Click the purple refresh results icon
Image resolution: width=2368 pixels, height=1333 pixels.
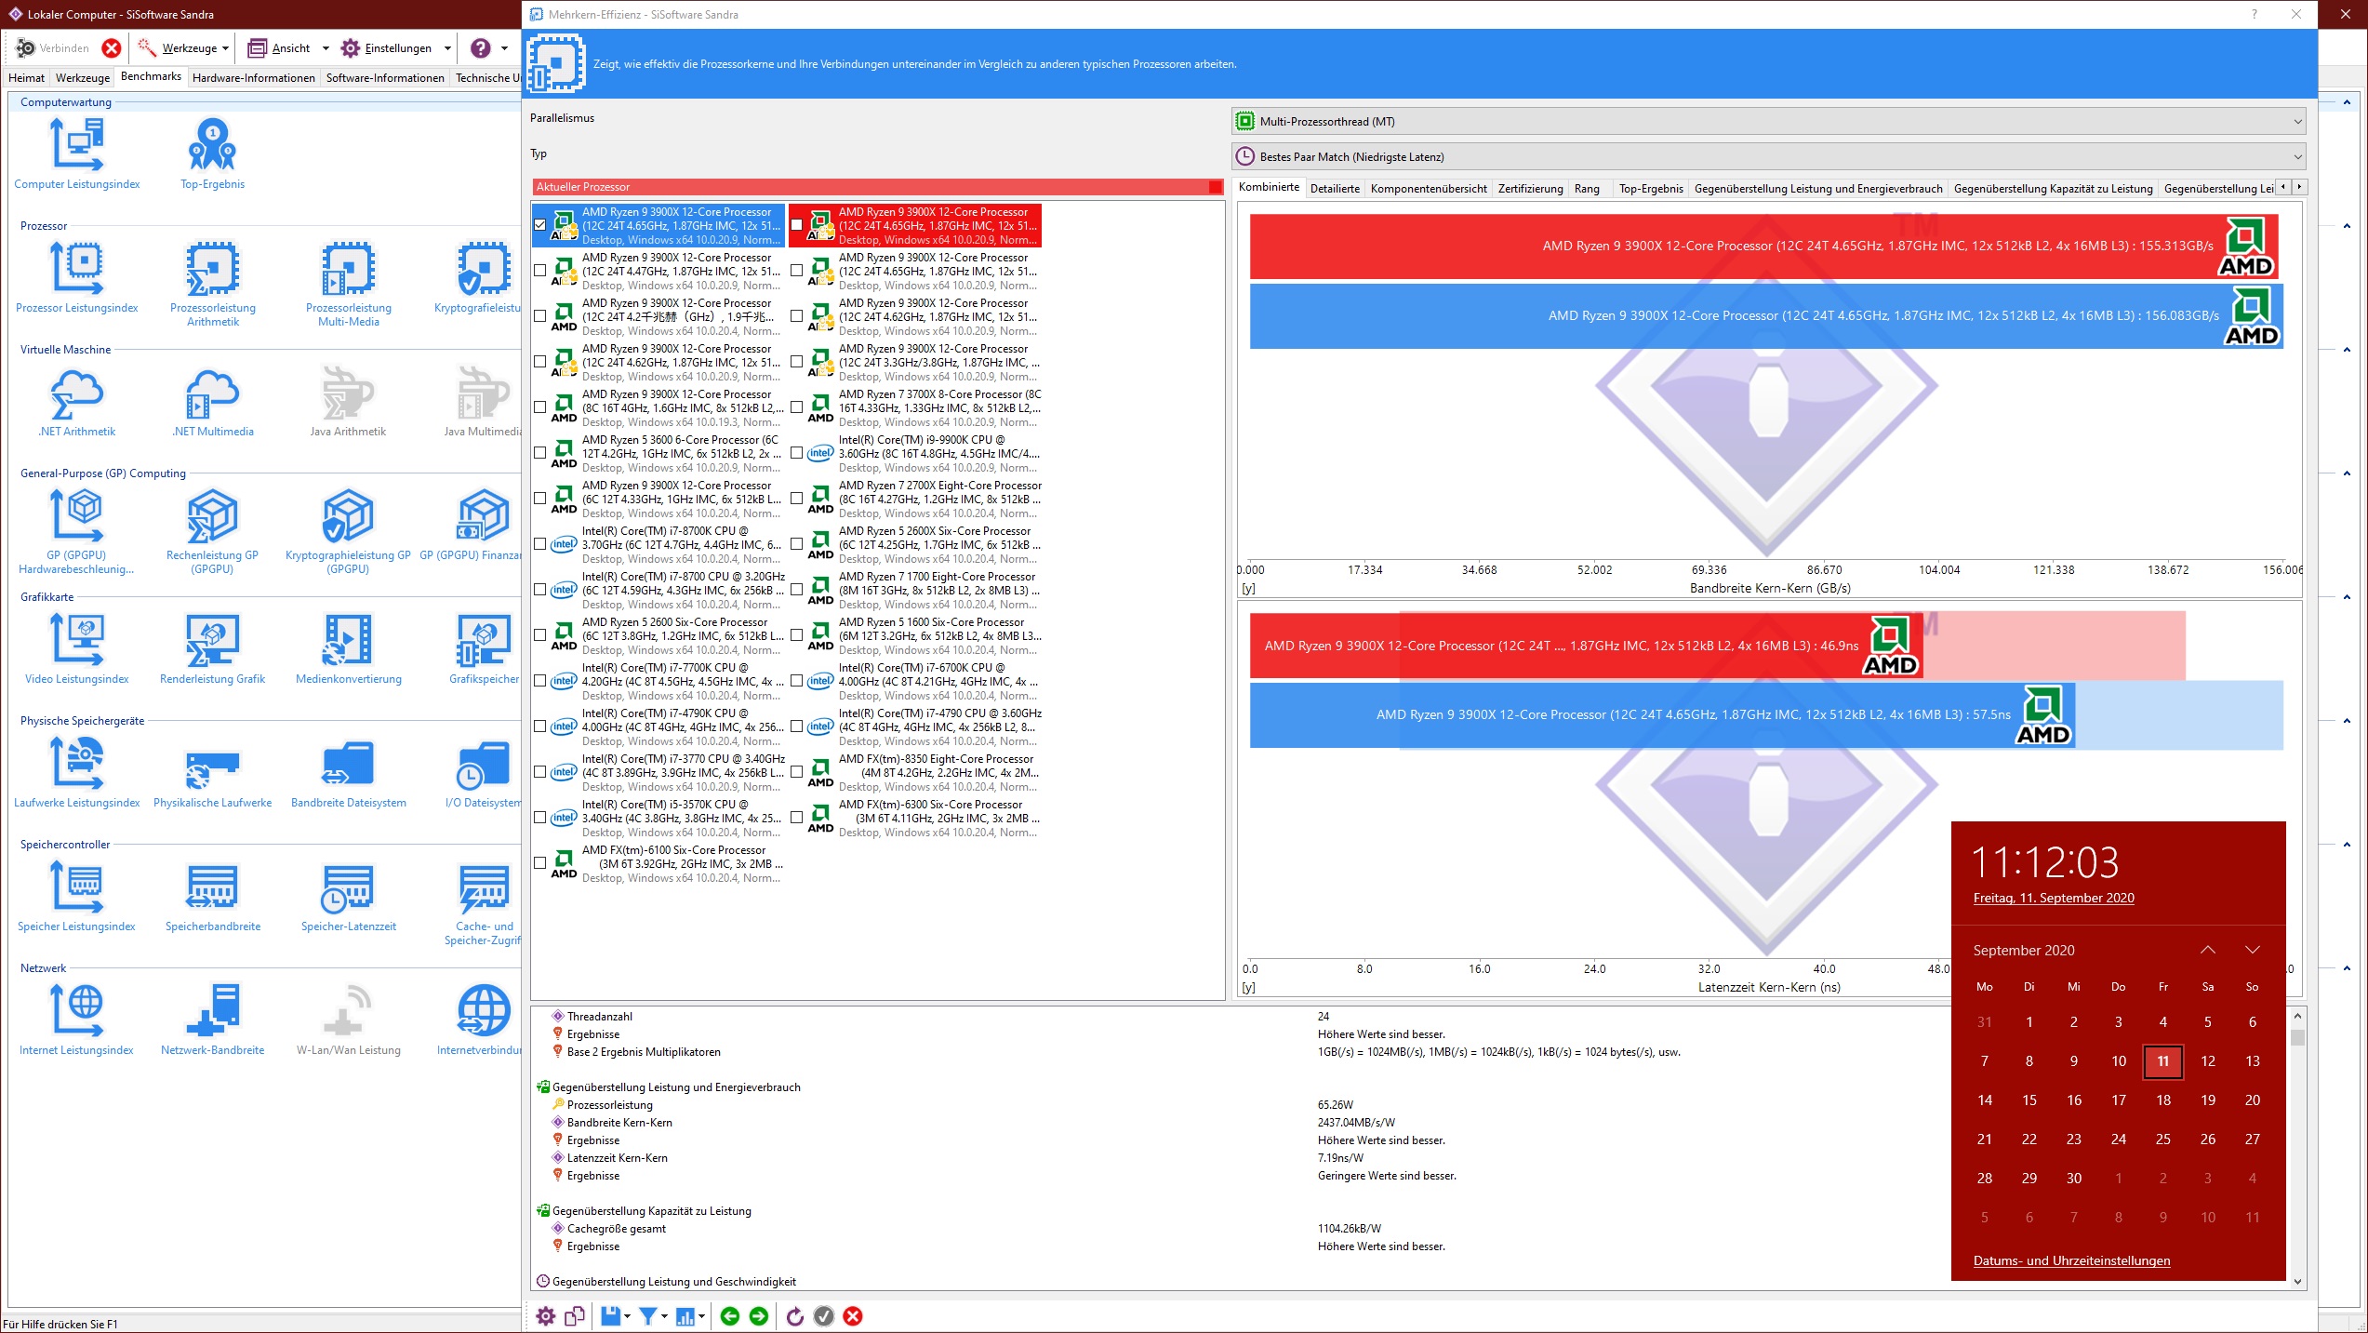(794, 1315)
